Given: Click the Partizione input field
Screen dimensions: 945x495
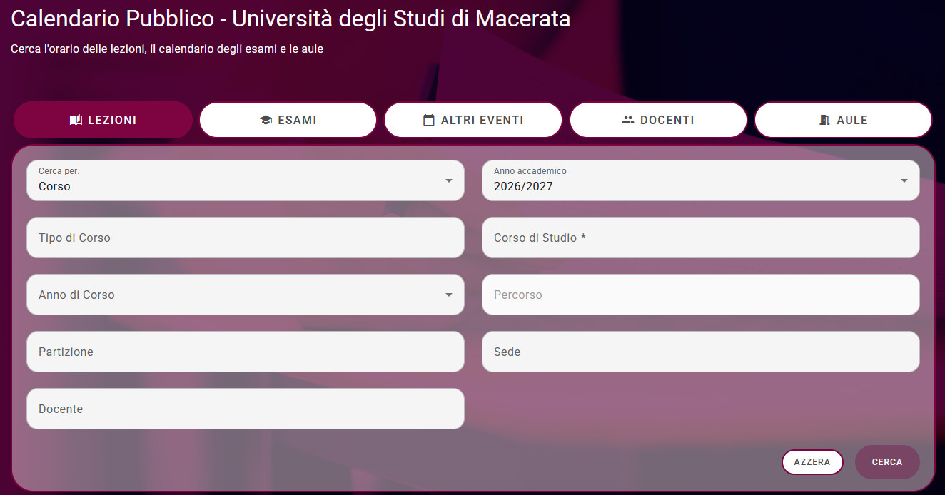Looking at the screenshot, I should (x=246, y=352).
